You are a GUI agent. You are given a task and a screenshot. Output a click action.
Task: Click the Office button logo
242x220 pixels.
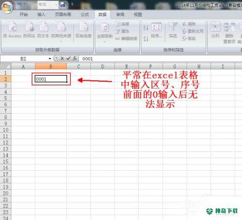pyautogui.click(x=7, y=7)
